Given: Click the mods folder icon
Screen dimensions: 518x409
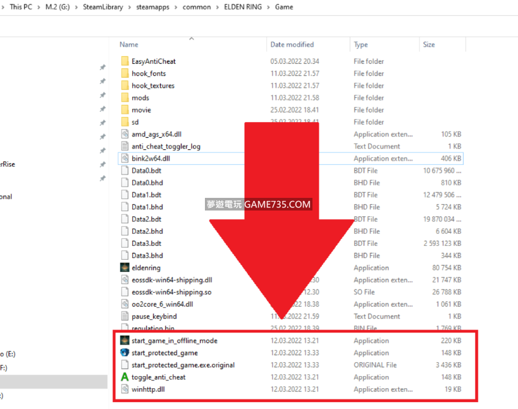Looking at the screenshot, I should coord(125,98).
